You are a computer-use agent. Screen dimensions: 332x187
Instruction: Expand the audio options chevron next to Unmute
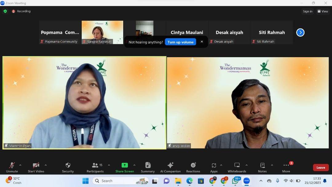[x=20, y=165]
